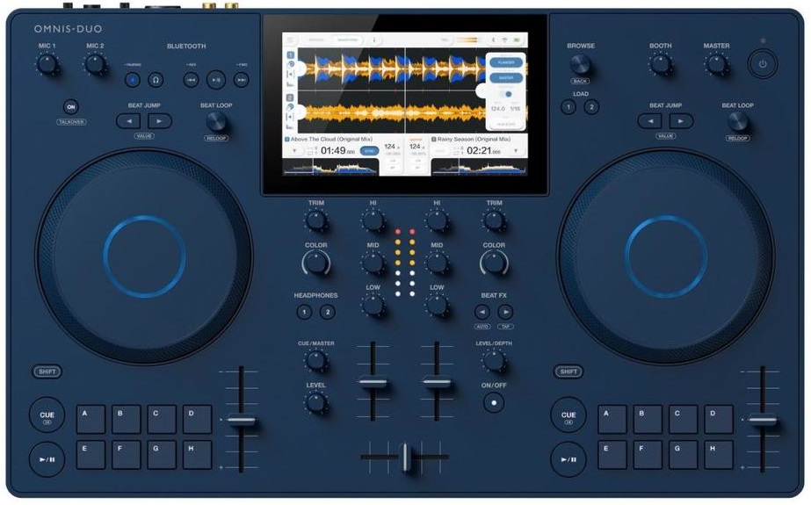Click right deck Beat Jump backward arrow
811x505 pixels.
point(650,121)
